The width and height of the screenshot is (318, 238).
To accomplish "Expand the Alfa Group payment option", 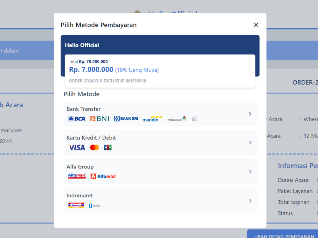I will (x=250, y=171).
